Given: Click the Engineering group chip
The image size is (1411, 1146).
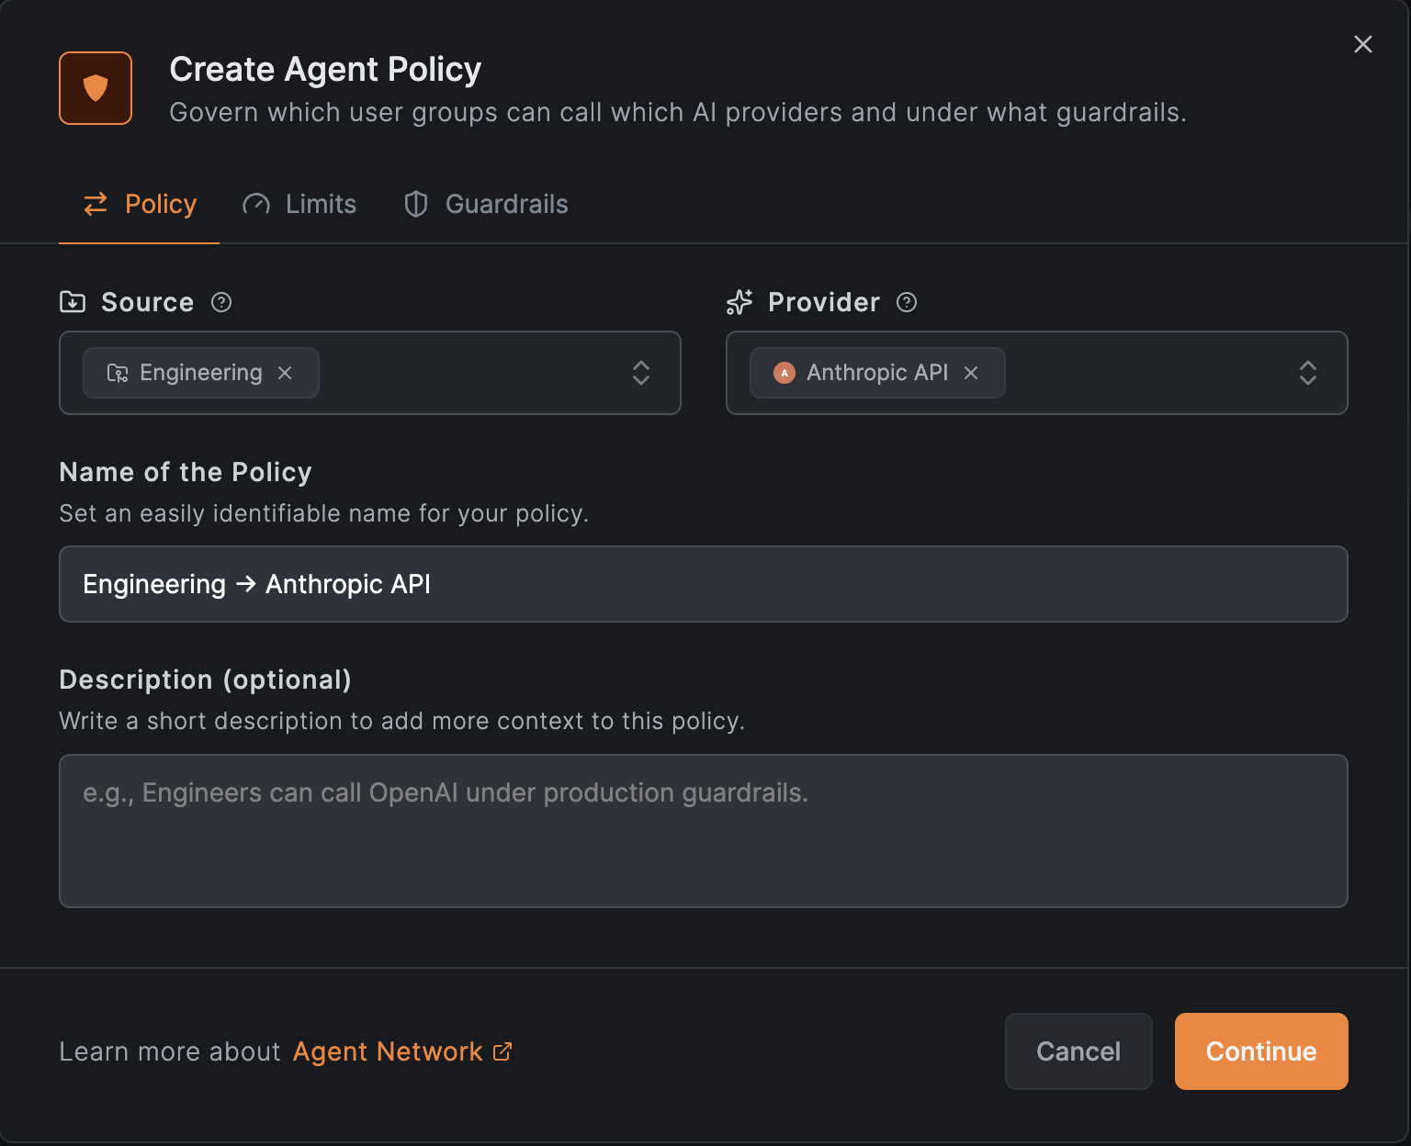Looking at the screenshot, I should click(201, 373).
